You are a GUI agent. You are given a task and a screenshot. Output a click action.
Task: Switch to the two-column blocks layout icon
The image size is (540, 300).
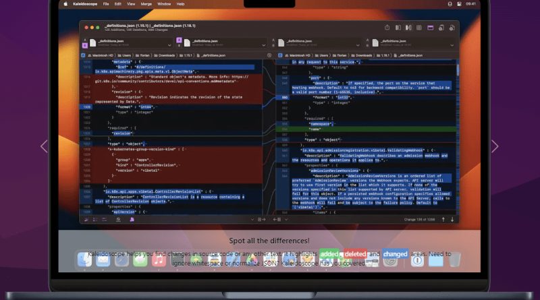coord(398,28)
